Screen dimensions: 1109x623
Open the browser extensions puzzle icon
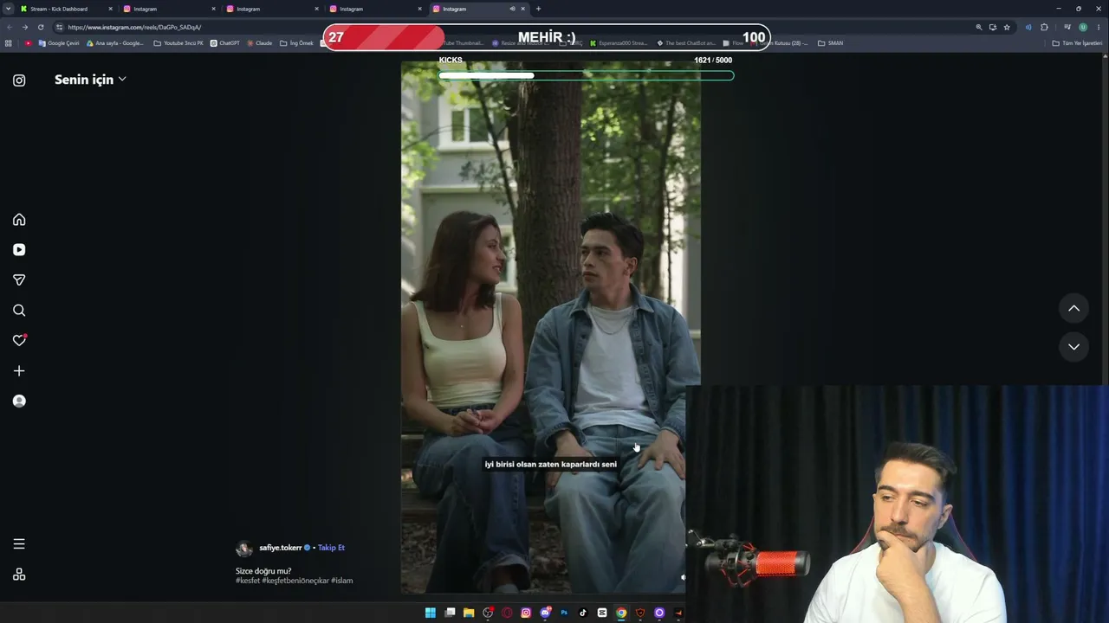coord(1044,27)
